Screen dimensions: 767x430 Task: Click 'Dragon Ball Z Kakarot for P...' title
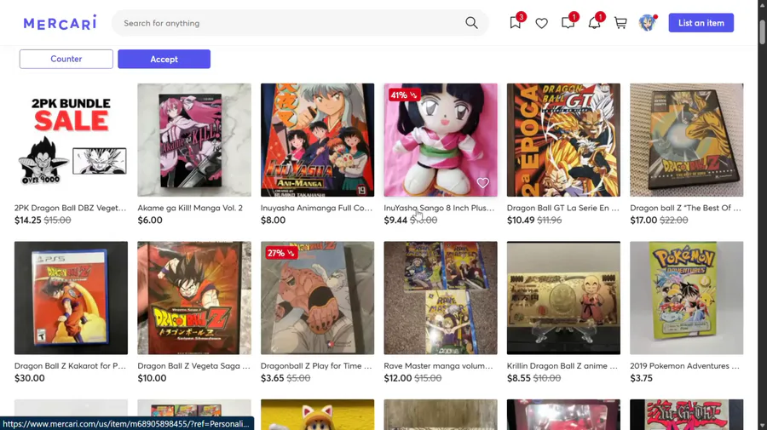70,365
